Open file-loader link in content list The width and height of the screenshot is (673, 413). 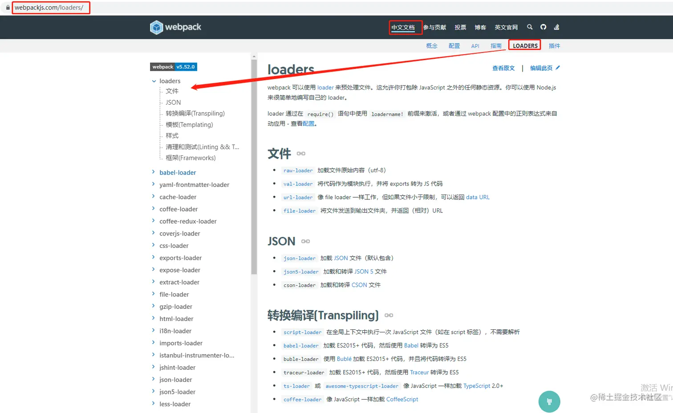(300, 211)
